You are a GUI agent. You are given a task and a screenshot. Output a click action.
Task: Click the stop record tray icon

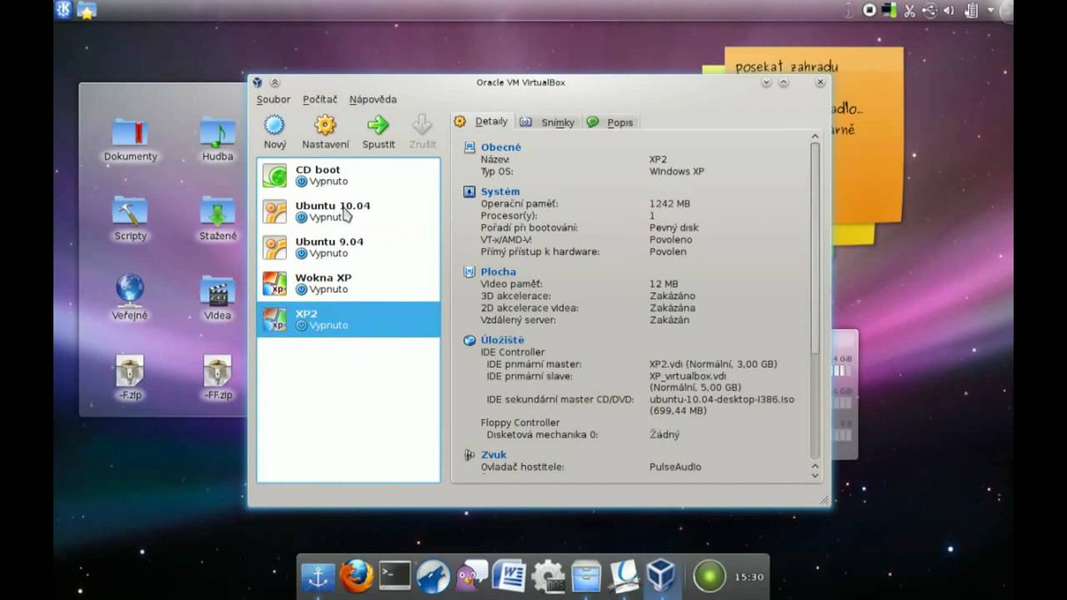(869, 10)
